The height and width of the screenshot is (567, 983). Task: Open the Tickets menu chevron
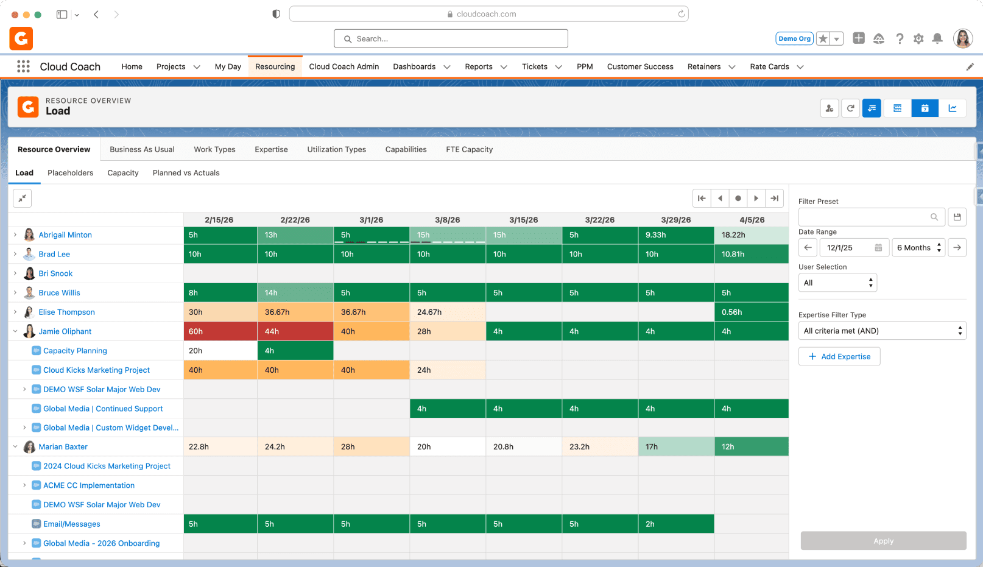[x=558, y=67]
